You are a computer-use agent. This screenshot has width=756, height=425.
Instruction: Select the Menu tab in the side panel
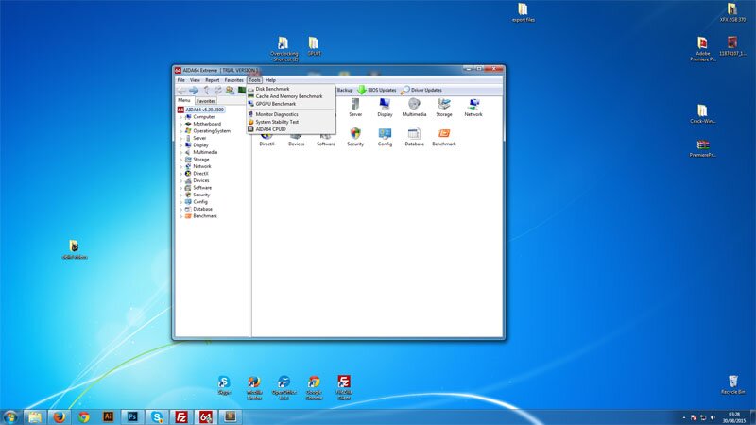coord(184,100)
